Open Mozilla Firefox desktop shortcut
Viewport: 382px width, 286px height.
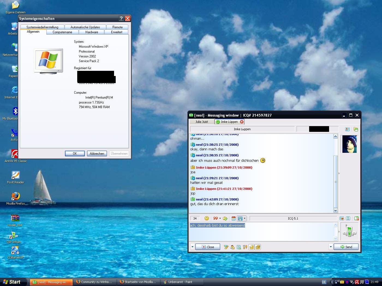pyautogui.click(x=16, y=198)
